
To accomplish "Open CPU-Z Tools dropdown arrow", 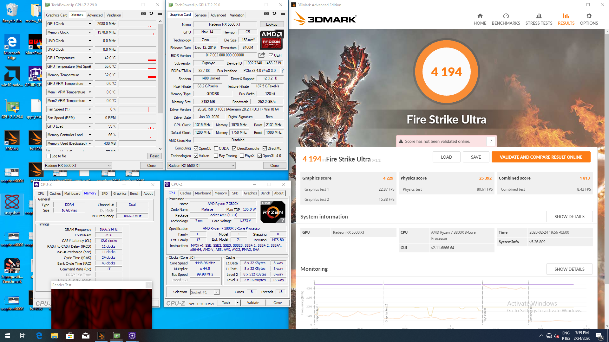I will (x=238, y=303).
